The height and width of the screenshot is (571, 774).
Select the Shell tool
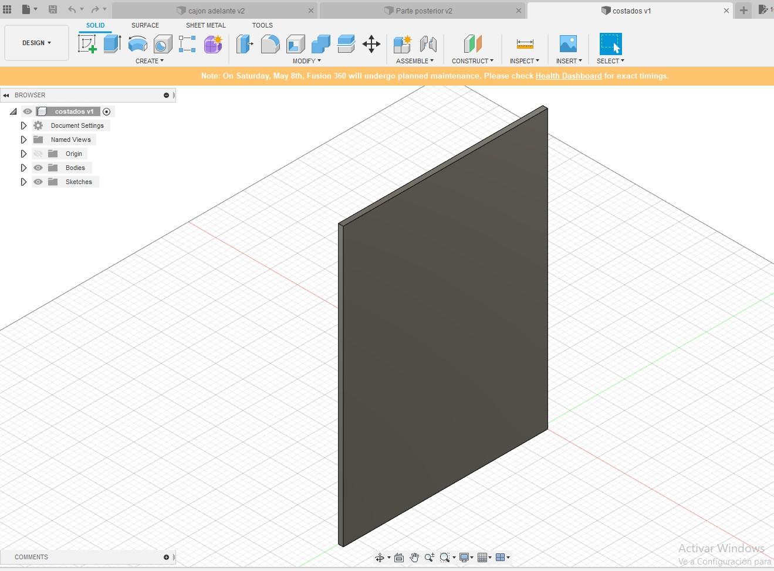[x=295, y=44]
